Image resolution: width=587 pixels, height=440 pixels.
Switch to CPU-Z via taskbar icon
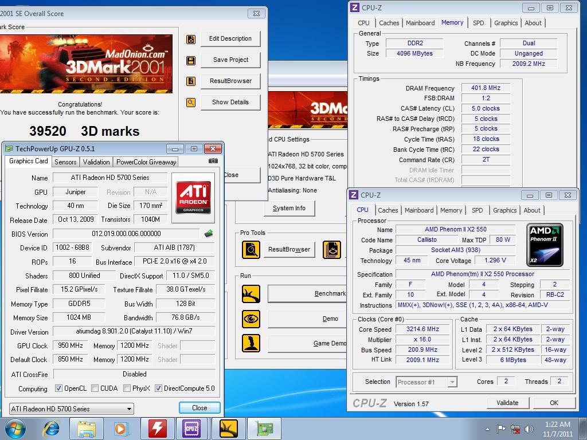click(191, 429)
